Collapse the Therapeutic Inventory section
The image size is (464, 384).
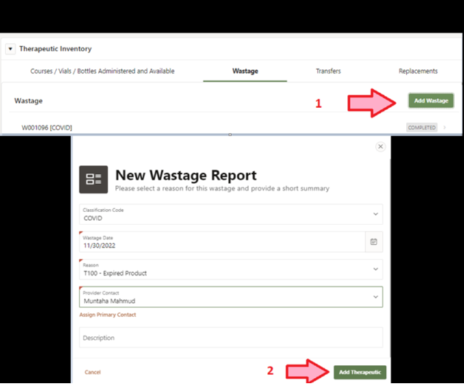(x=10, y=49)
